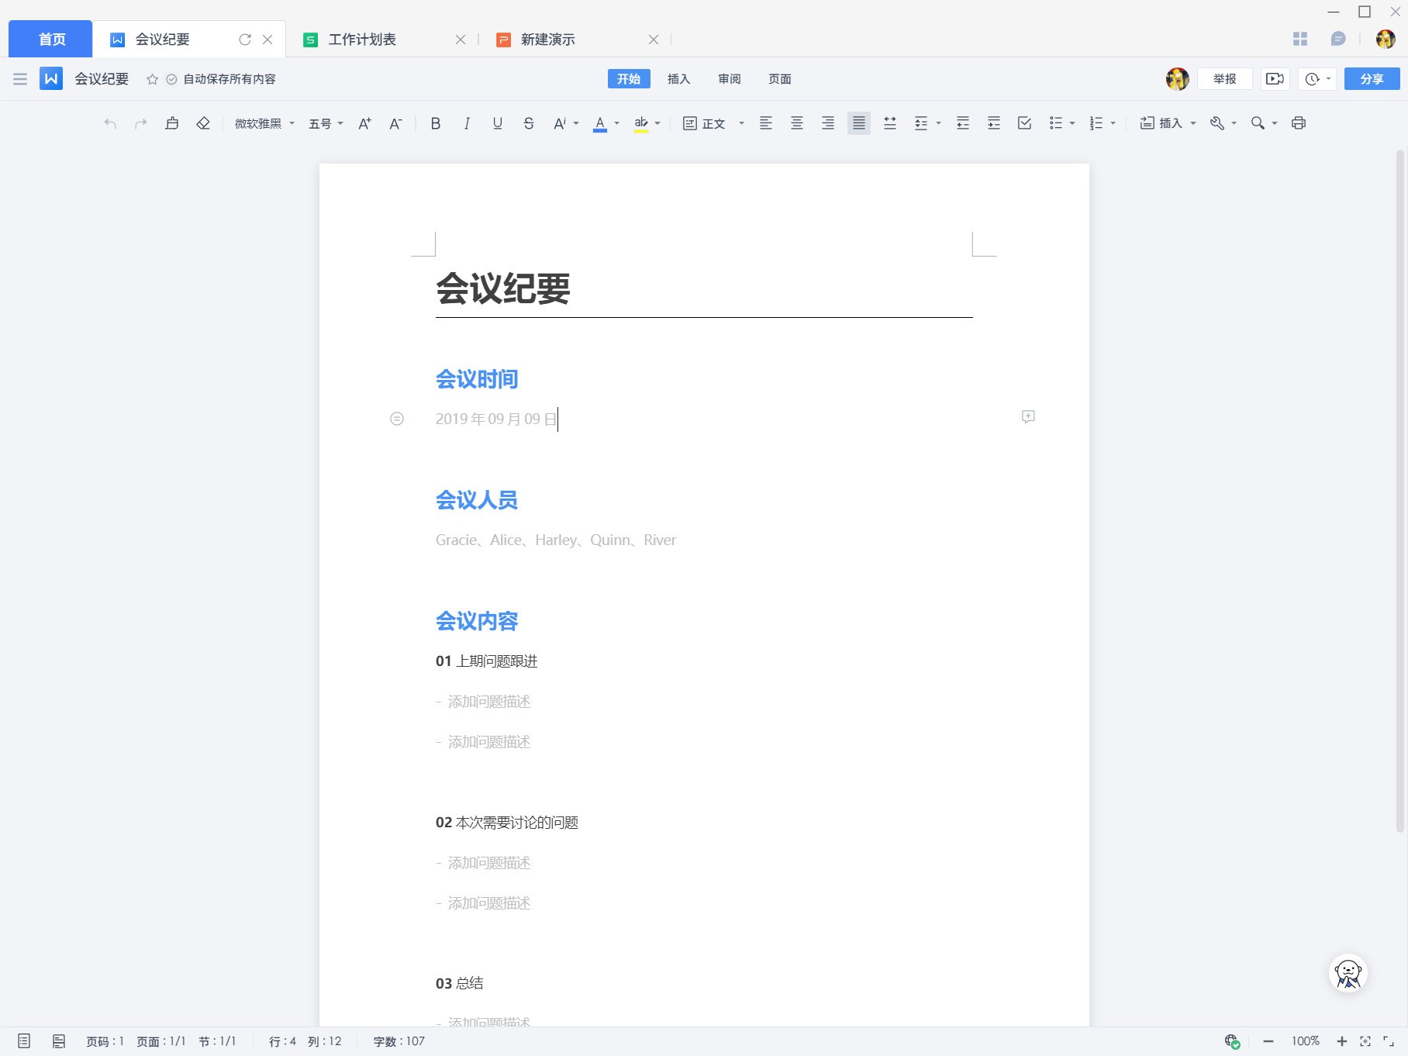
Task: Toggle Italic formatting
Action: pyautogui.click(x=467, y=123)
